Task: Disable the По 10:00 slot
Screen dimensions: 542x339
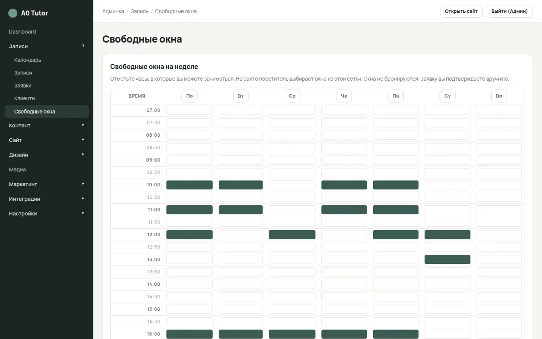Action: 189,185
